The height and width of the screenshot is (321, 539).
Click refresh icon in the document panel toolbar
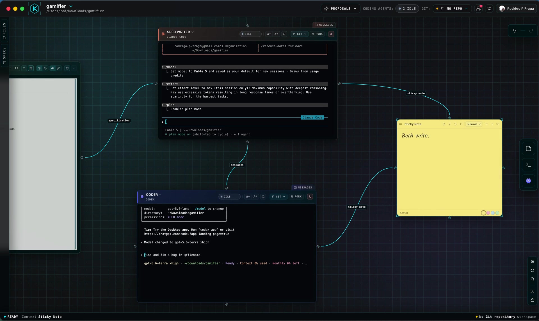pyautogui.click(x=67, y=68)
